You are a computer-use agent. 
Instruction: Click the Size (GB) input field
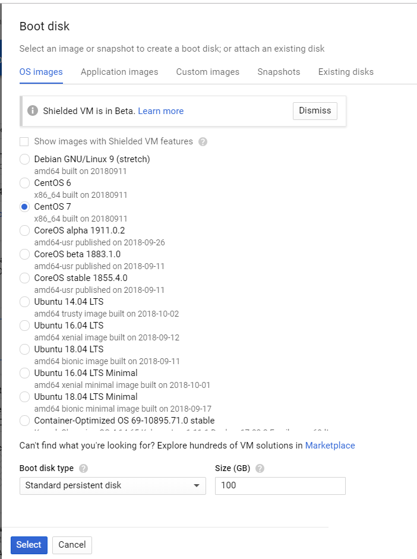click(280, 485)
